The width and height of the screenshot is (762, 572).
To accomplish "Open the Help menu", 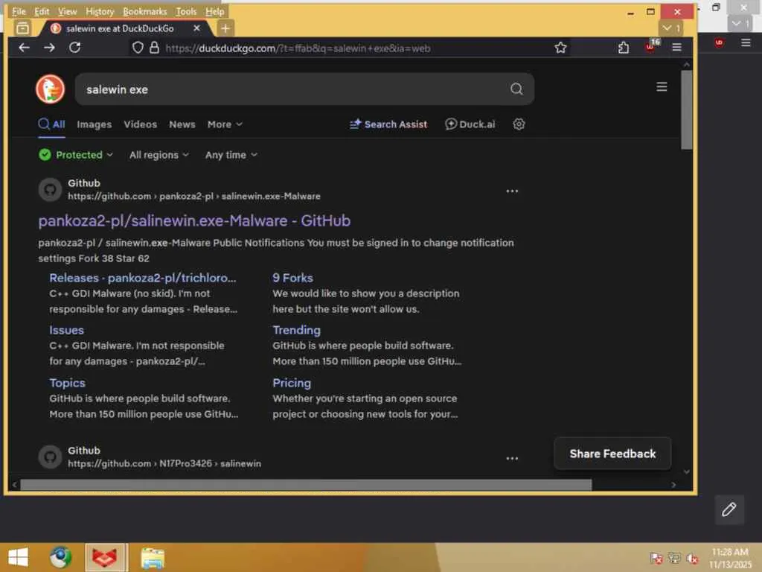I will (215, 11).
